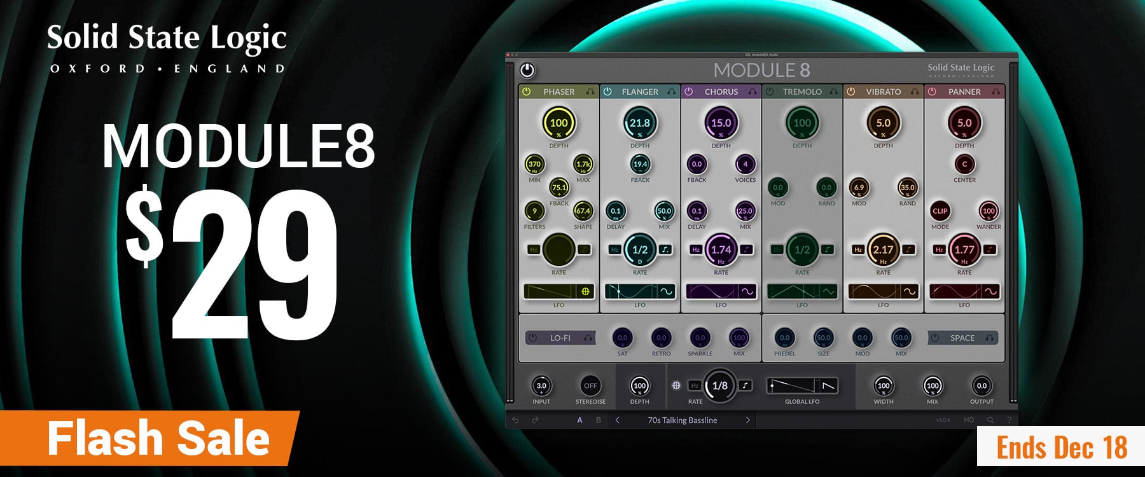Open the help question mark icon
This screenshot has height=477, width=1145.
pos(1009,420)
